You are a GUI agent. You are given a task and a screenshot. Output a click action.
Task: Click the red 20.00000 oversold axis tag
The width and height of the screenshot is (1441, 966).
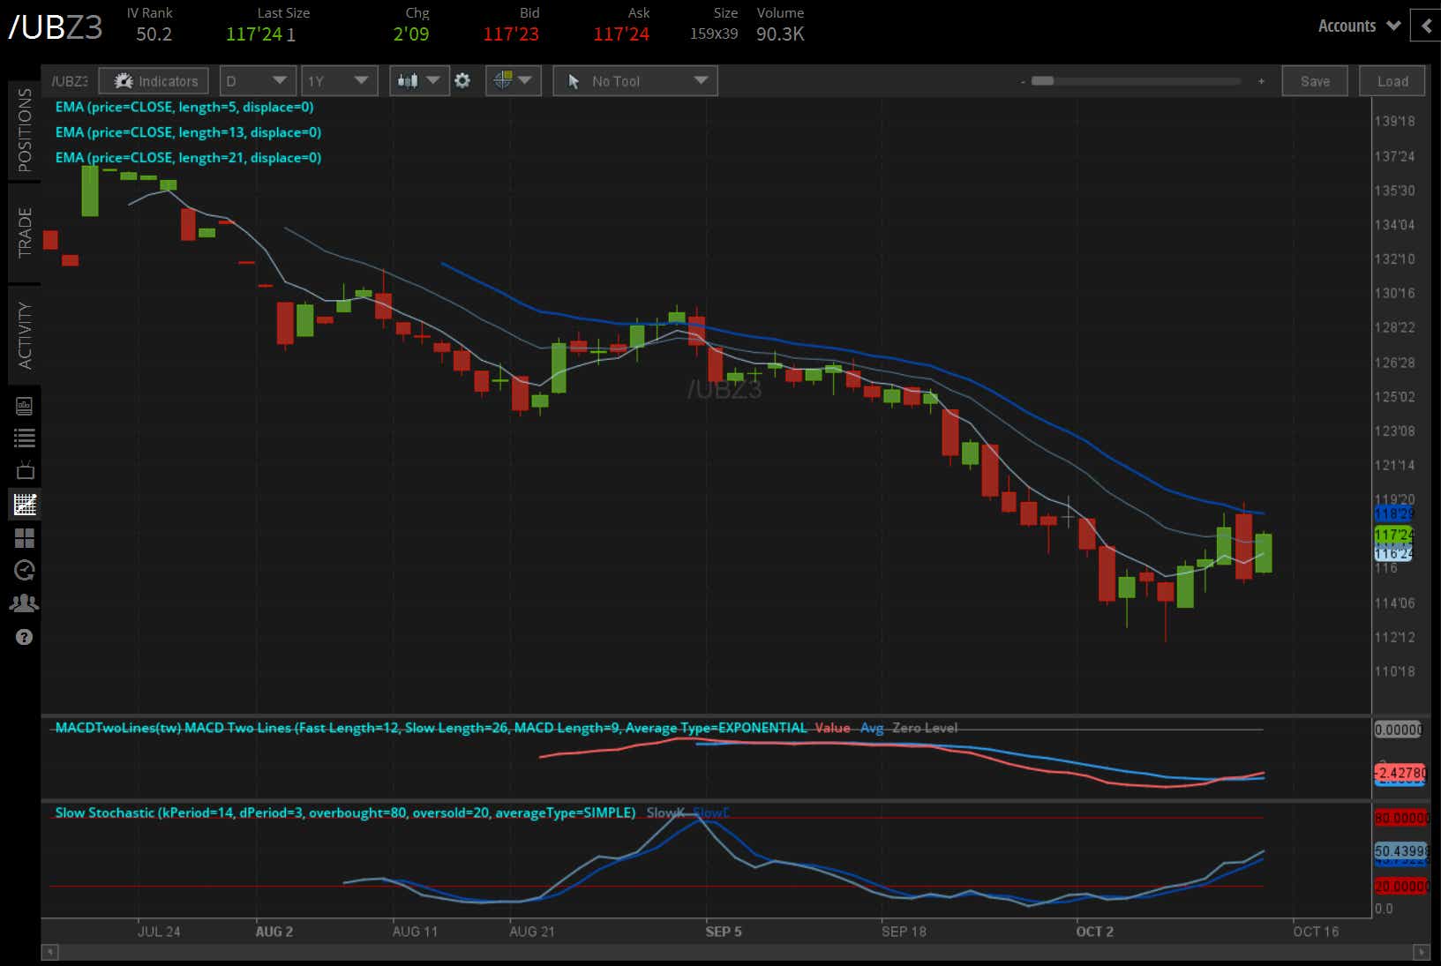(1400, 886)
